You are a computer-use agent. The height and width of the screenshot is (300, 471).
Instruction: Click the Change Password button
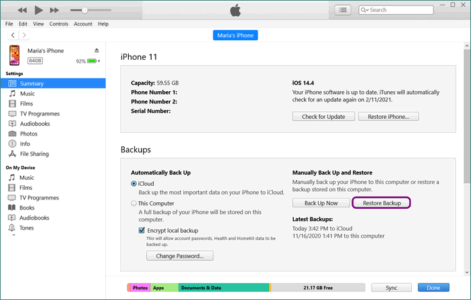[180, 256]
